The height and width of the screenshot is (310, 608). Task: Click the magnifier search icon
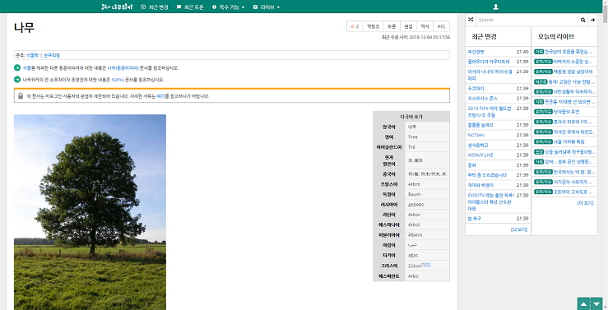582,20
